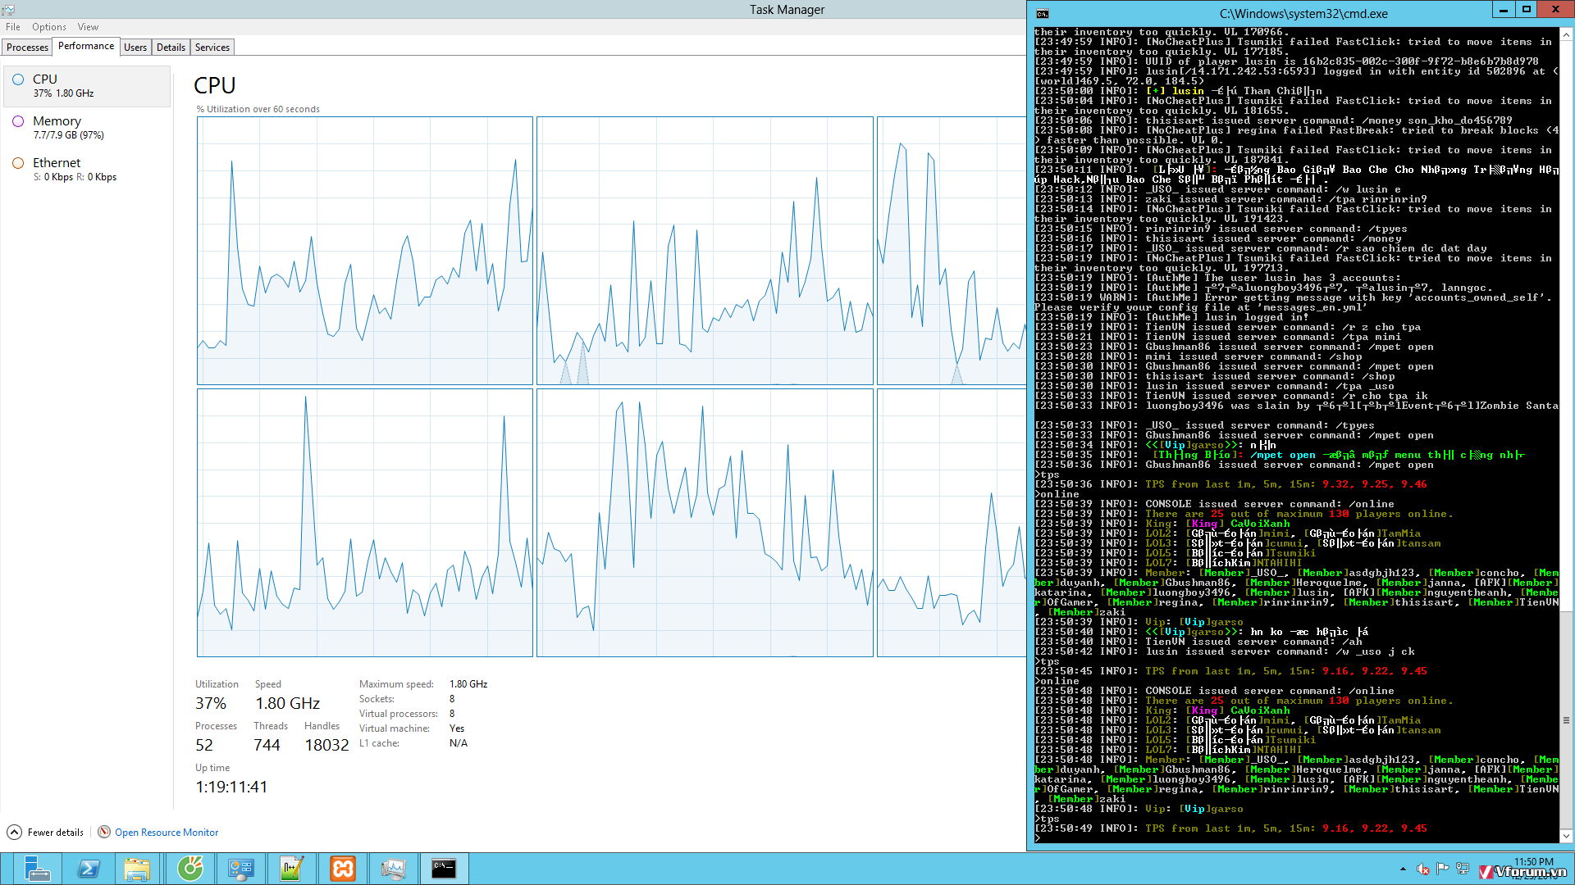This screenshot has width=1575, height=885.
Task: Click the Resource Monitor gauge icon
Action: click(x=104, y=832)
